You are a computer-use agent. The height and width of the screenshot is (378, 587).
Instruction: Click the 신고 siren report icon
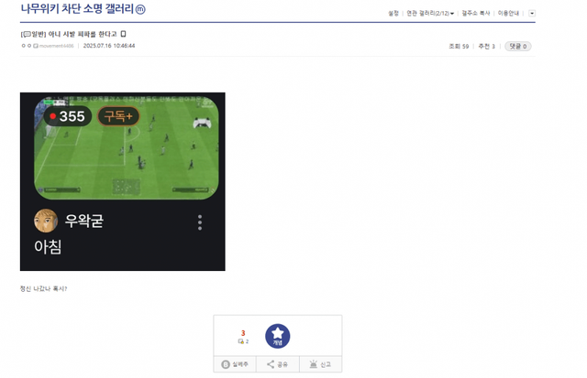click(314, 364)
